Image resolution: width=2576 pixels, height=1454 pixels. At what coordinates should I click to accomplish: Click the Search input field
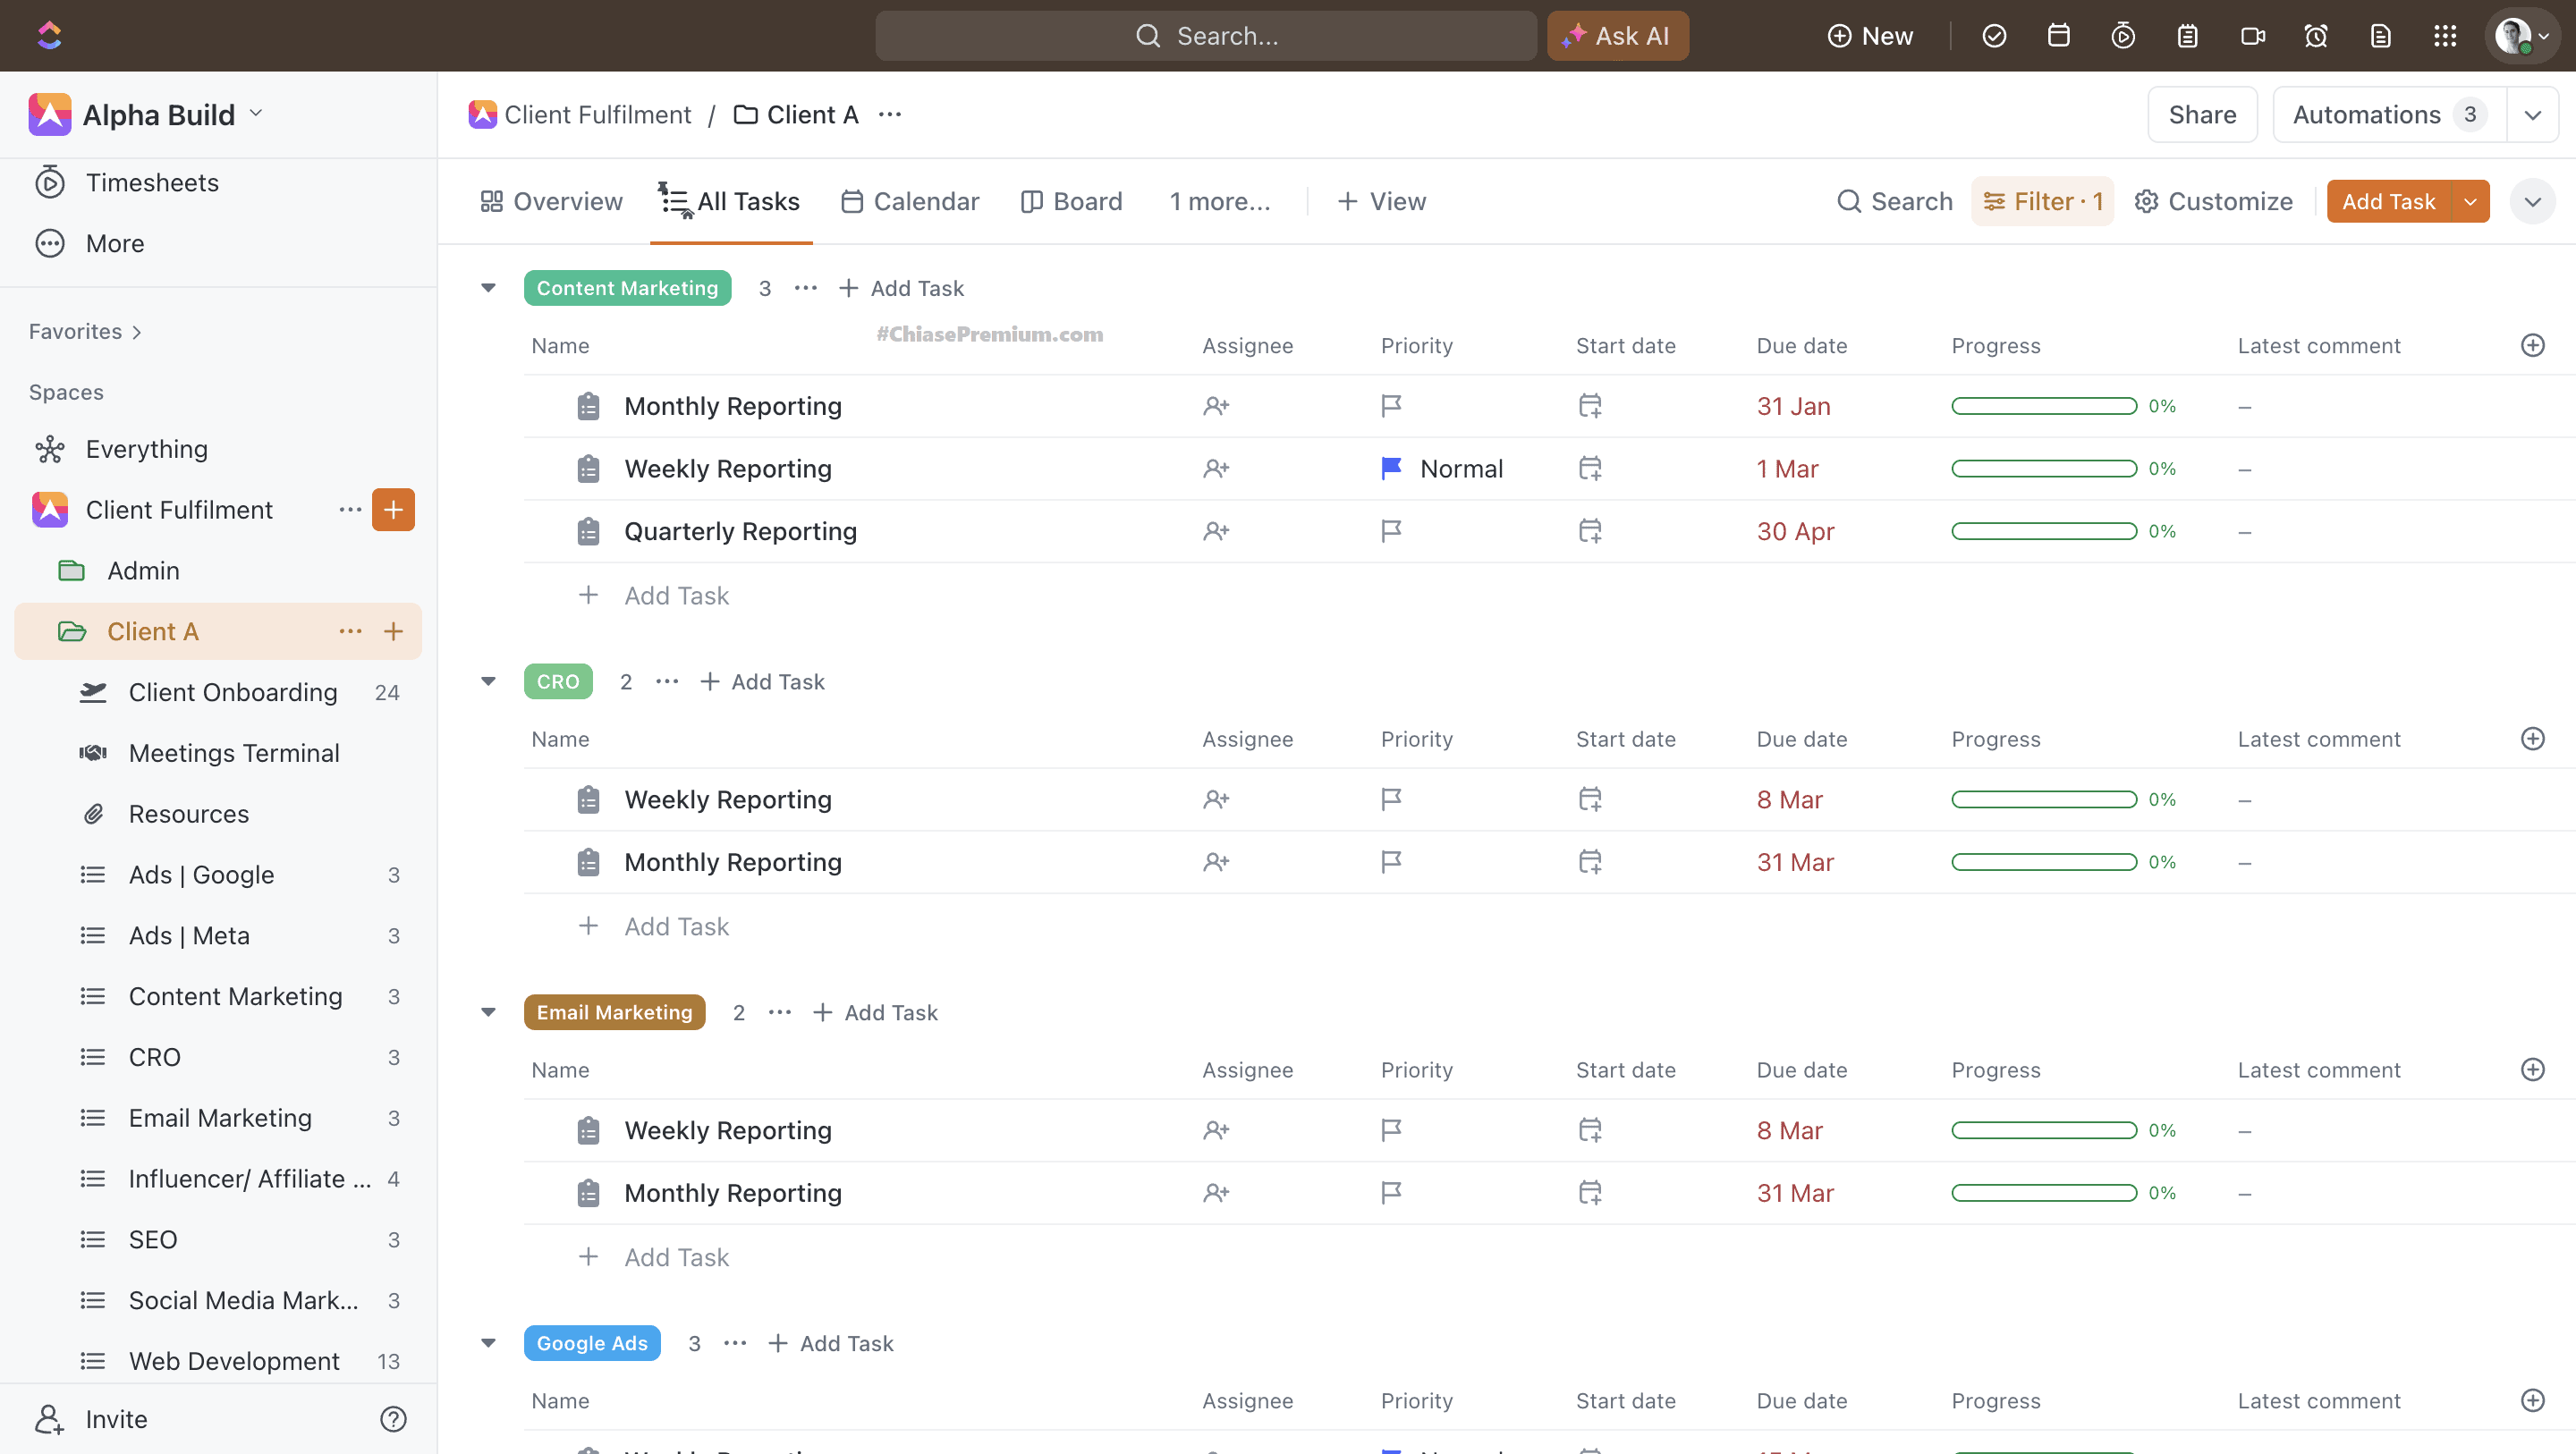1204,35
